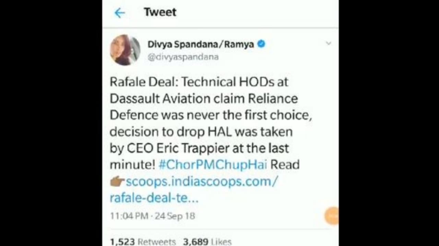View the 1,523 Retweets list
Viewport: 439px width, 246px height.
pos(143,242)
